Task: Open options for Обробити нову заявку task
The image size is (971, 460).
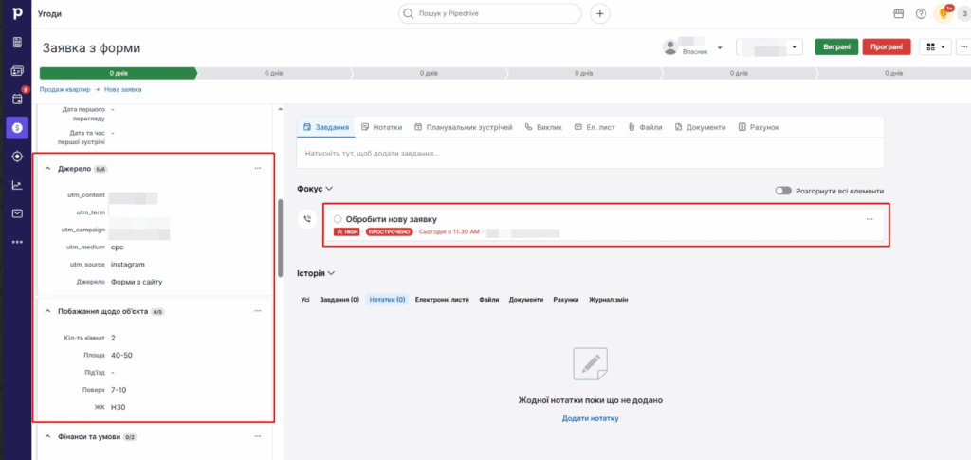Action: (870, 219)
